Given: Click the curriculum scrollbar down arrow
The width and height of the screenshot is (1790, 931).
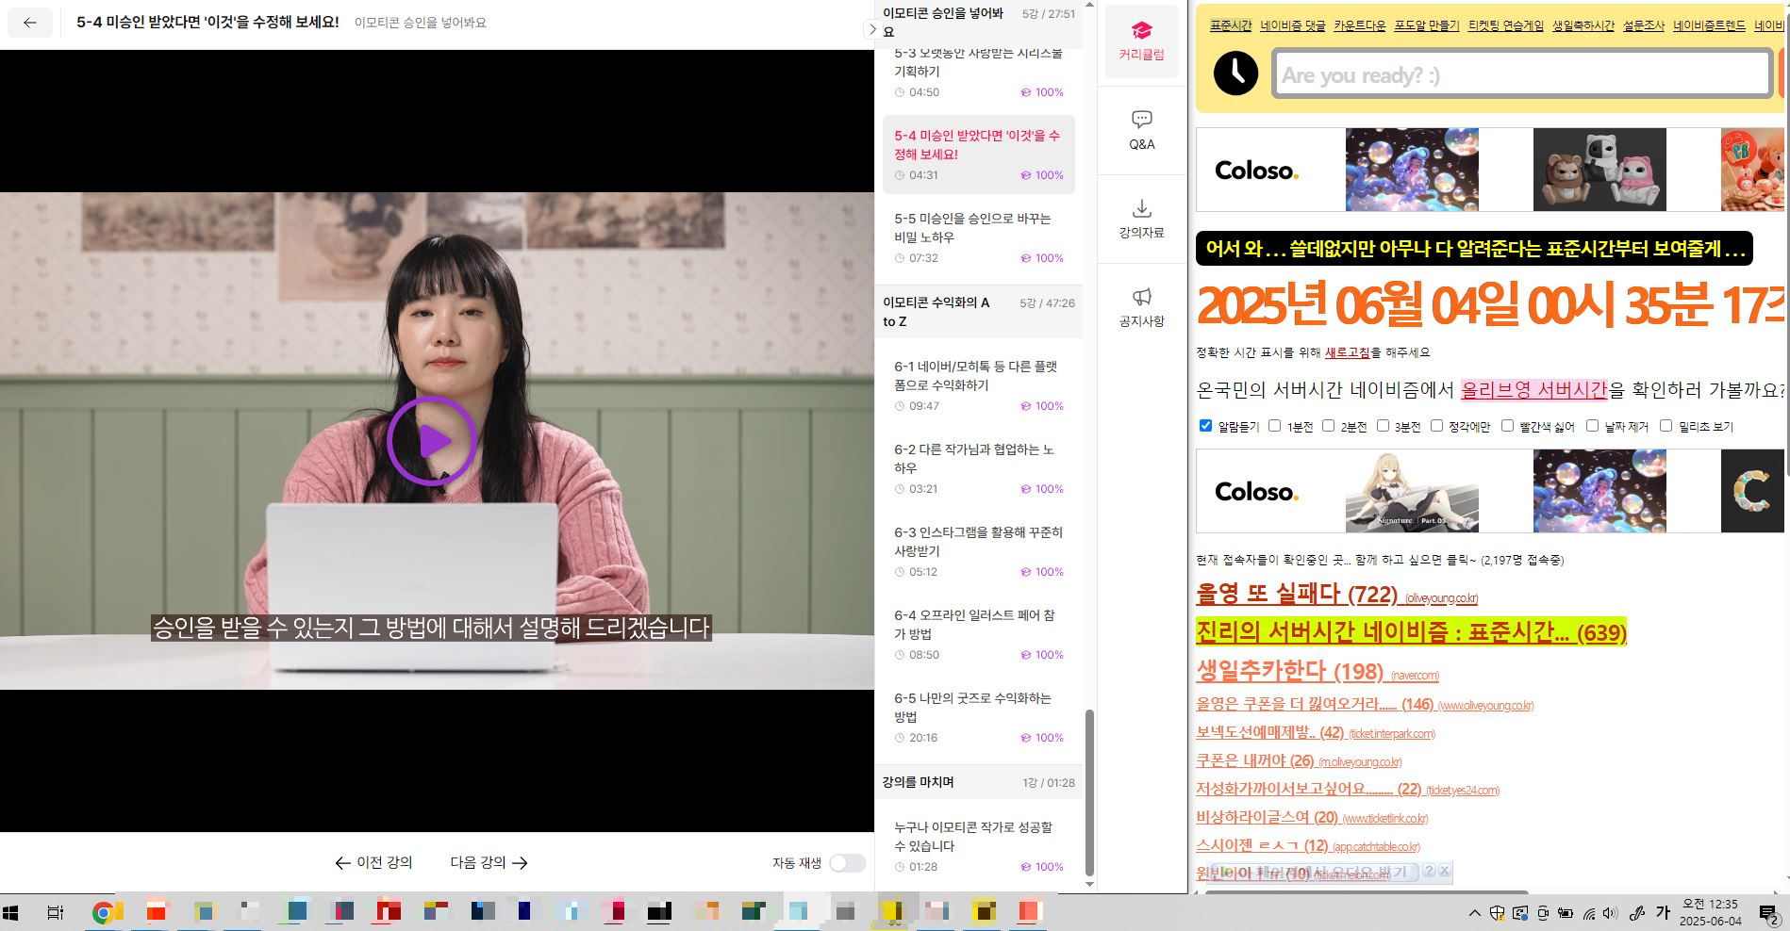Looking at the screenshot, I should point(1089,884).
